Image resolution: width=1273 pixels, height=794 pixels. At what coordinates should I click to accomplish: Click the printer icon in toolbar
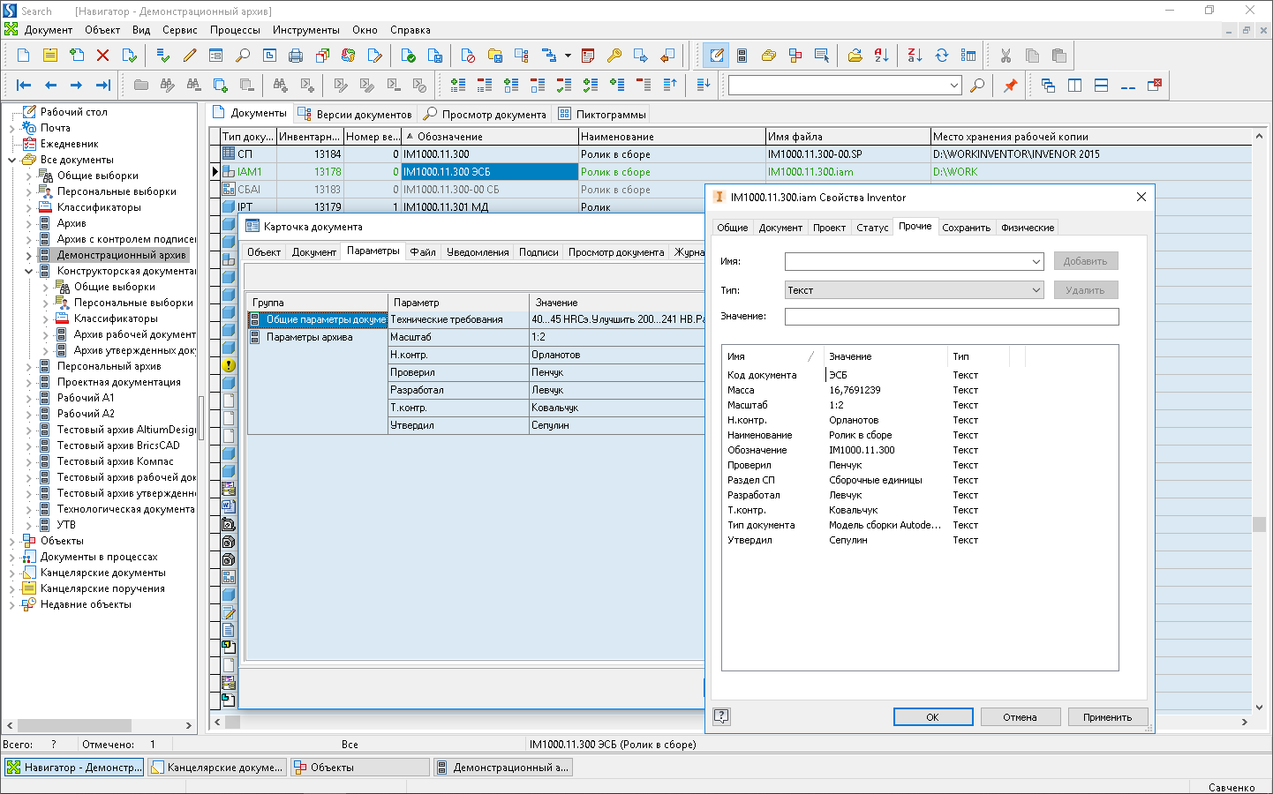296,56
